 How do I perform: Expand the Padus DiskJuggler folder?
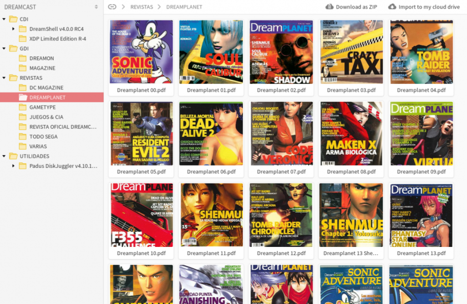(14, 166)
